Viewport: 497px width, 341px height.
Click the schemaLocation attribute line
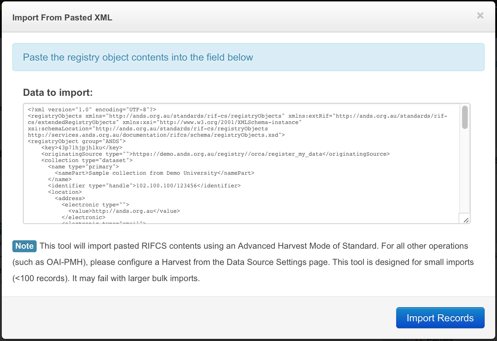click(x=148, y=129)
